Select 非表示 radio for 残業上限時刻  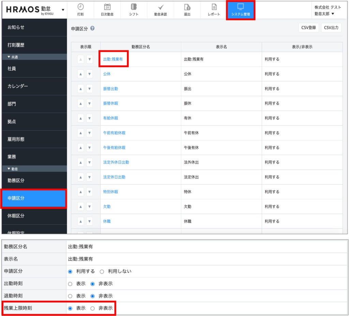pyautogui.click(x=93, y=308)
